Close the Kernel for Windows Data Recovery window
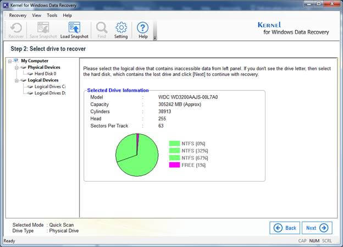 coord(332,4)
